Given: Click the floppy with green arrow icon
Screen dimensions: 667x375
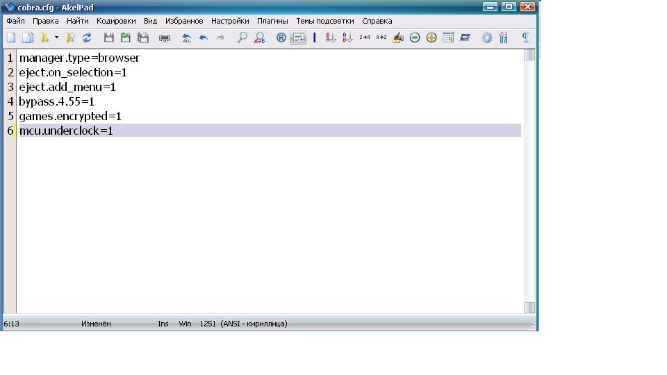Looking at the screenshot, I should point(126,37).
